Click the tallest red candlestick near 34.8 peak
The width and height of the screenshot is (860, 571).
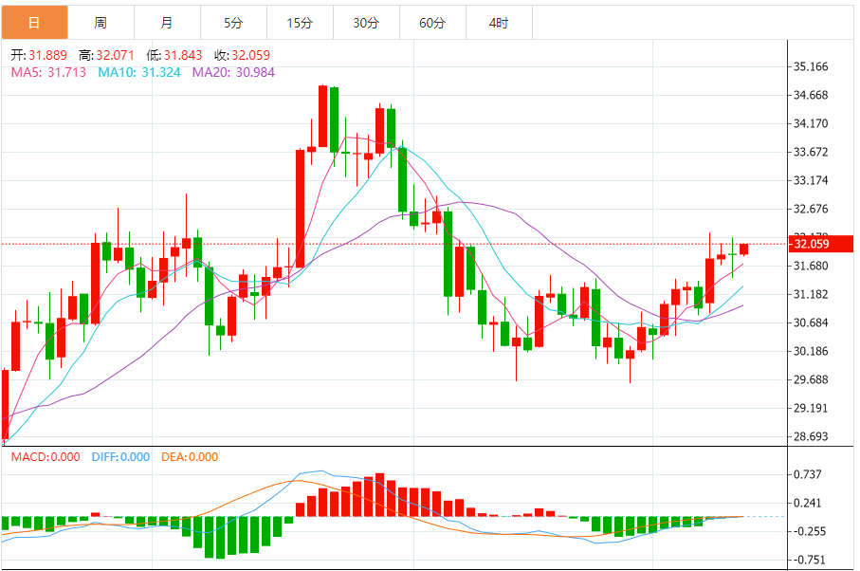click(322, 117)
